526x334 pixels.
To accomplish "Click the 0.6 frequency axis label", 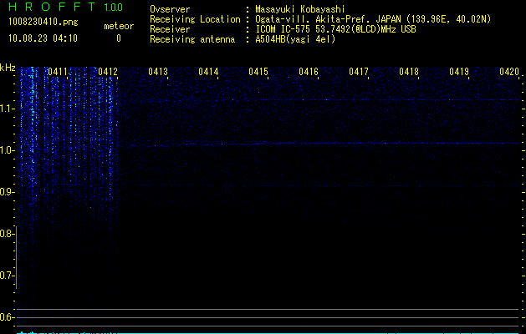I will click(x=7, y=317).
